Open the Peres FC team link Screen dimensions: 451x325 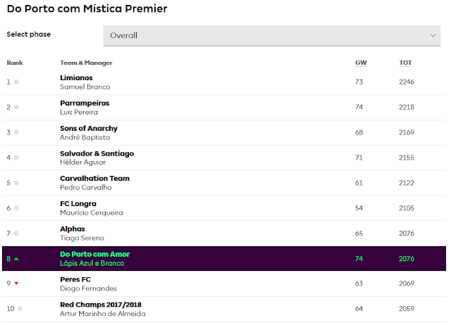pyautogui.click(x=75, y=279)
